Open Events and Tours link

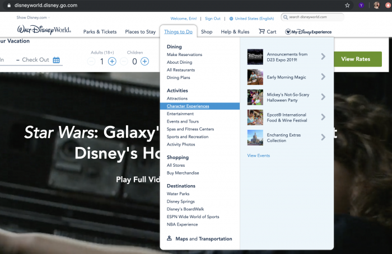(183, 121)
